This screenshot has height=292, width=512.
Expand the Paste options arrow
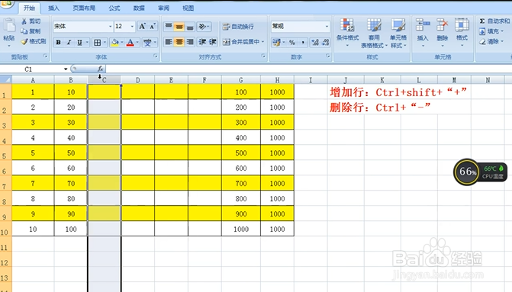coord(9,46)
